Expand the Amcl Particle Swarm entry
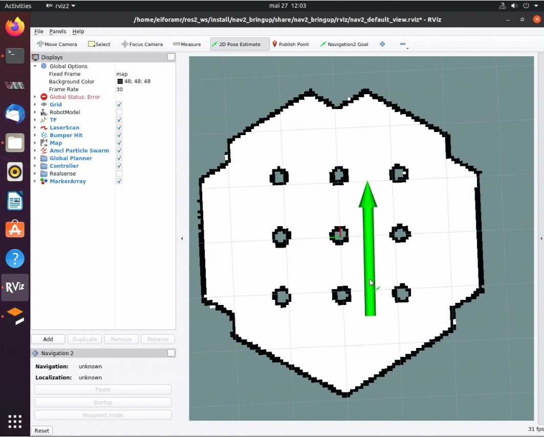The image size is (544, 437). tap(35, 150)
